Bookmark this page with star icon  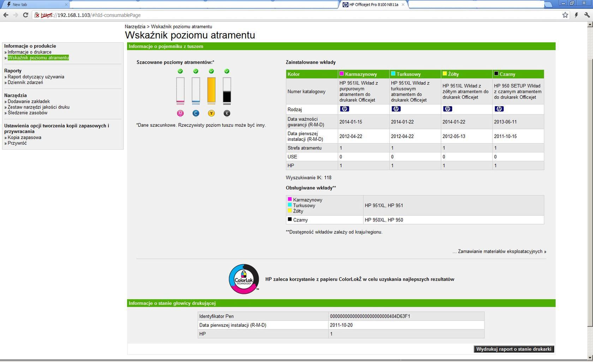pyautogui.click(x=565, y=15)
